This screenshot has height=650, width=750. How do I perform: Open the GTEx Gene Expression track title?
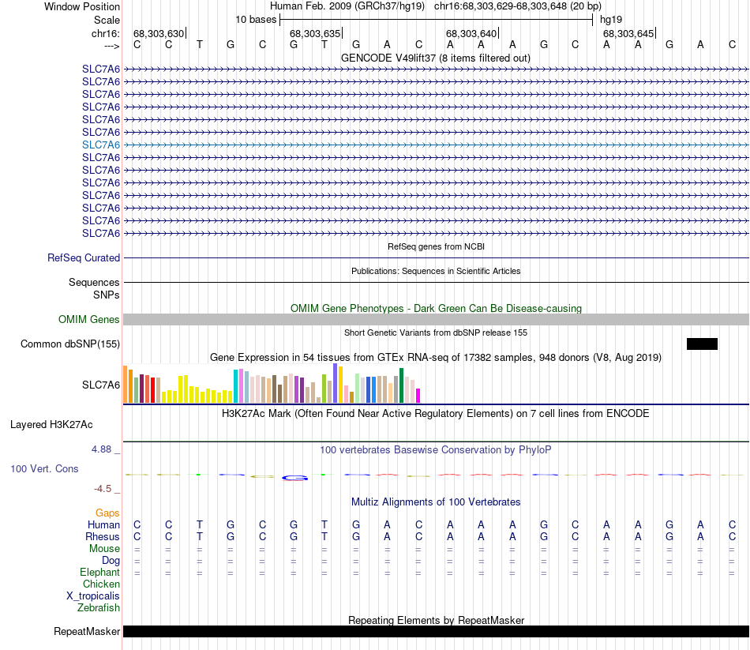(x=436, y=357)
